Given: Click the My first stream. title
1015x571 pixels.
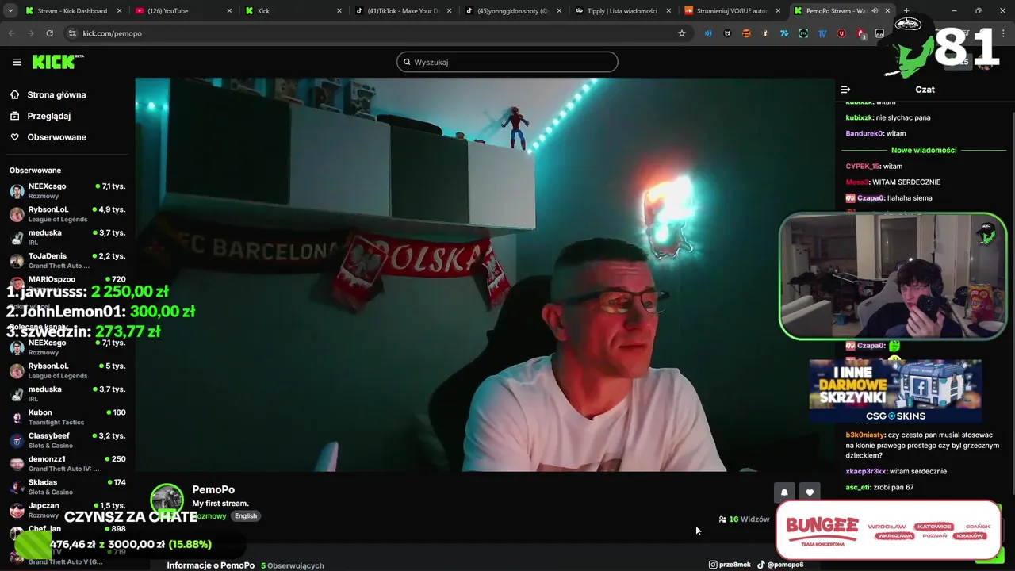Looking at the screenshot, I should point(220,504).
